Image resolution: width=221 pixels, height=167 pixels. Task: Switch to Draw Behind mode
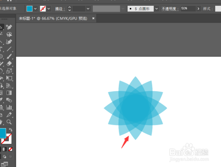[4, 156]
